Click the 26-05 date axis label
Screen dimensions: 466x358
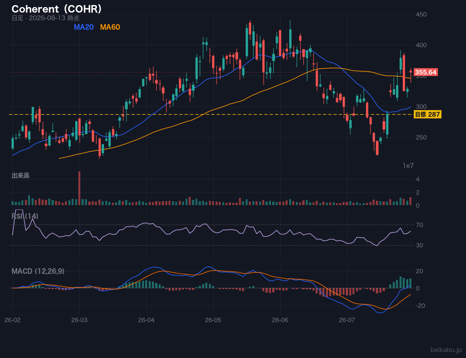tap(213, 320)
